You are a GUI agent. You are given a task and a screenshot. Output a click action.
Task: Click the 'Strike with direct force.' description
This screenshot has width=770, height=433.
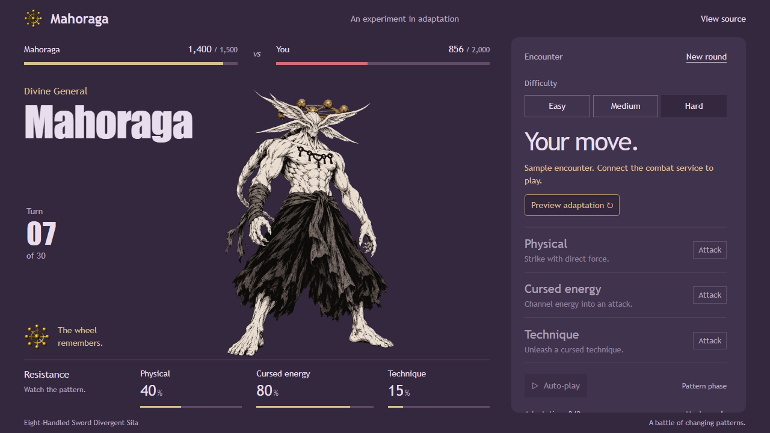[x=567, y=259]
